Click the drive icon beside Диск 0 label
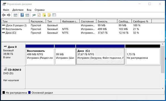 point(5,46)
